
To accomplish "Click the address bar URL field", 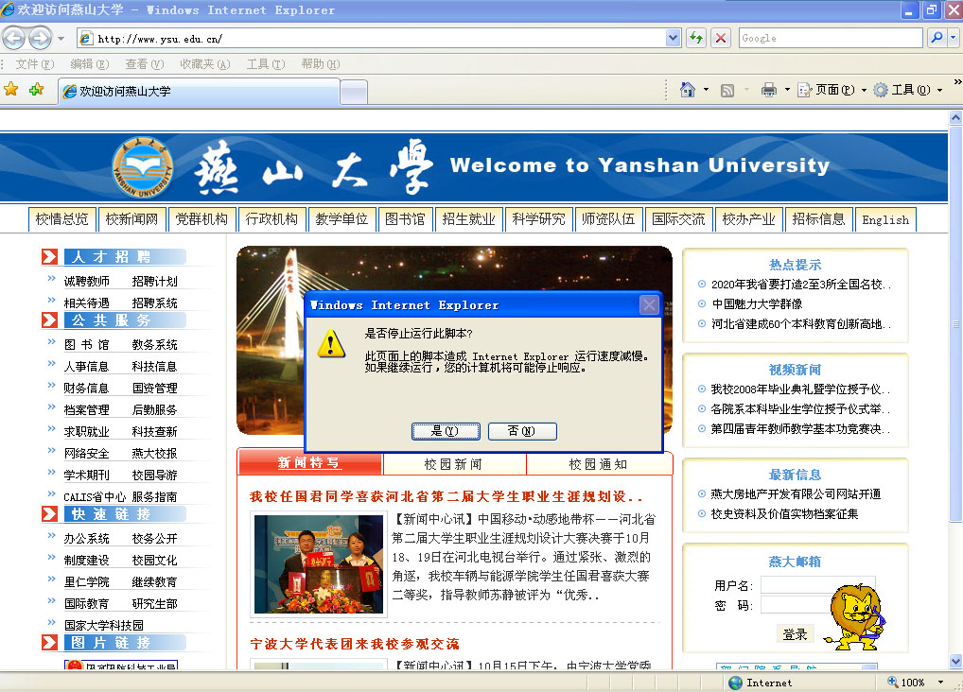I will tap(372, 38).
